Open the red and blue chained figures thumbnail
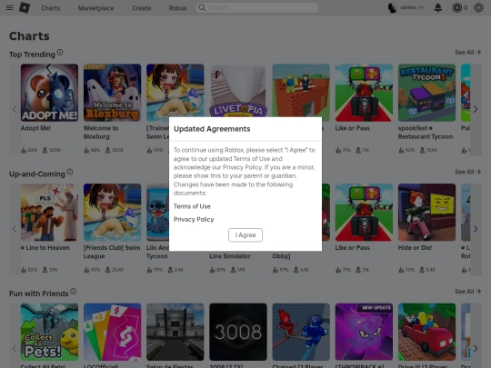Viewport: 491px width, 368px height. [x=301, y=332]
